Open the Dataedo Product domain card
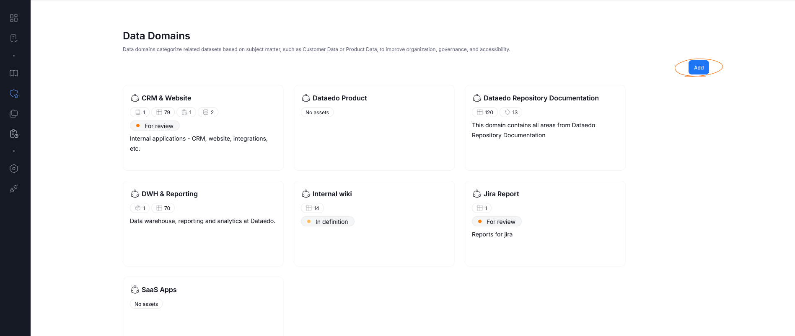 (x=339, y=98)
